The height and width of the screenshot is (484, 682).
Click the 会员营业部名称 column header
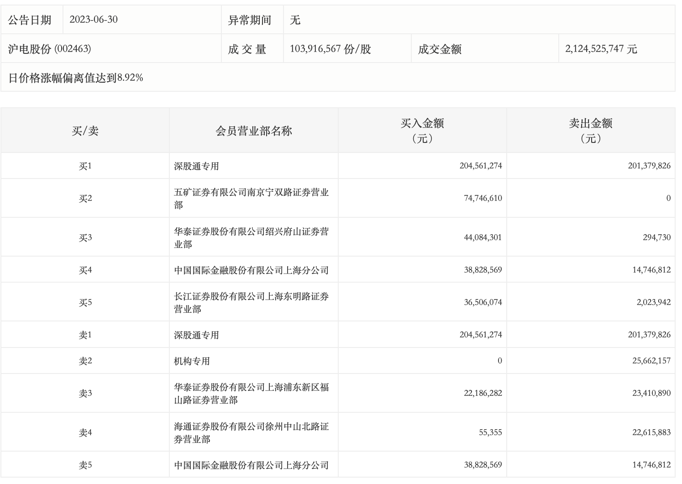coord(253,131)
